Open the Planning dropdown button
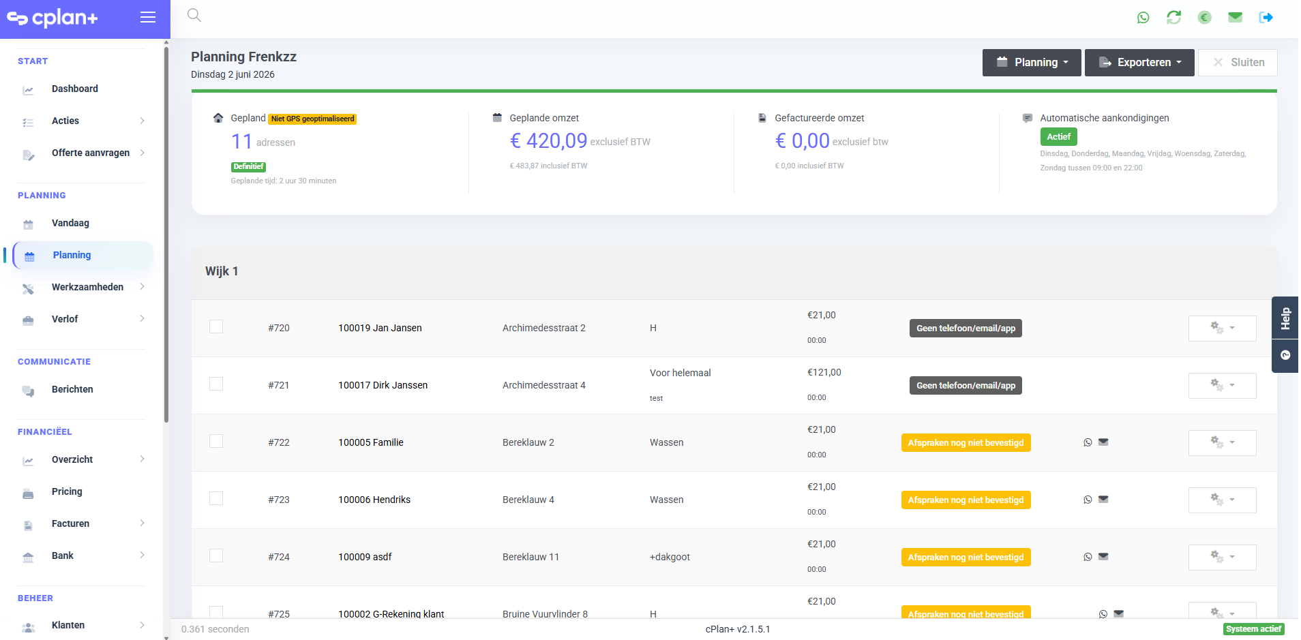 pos(1032,63)
